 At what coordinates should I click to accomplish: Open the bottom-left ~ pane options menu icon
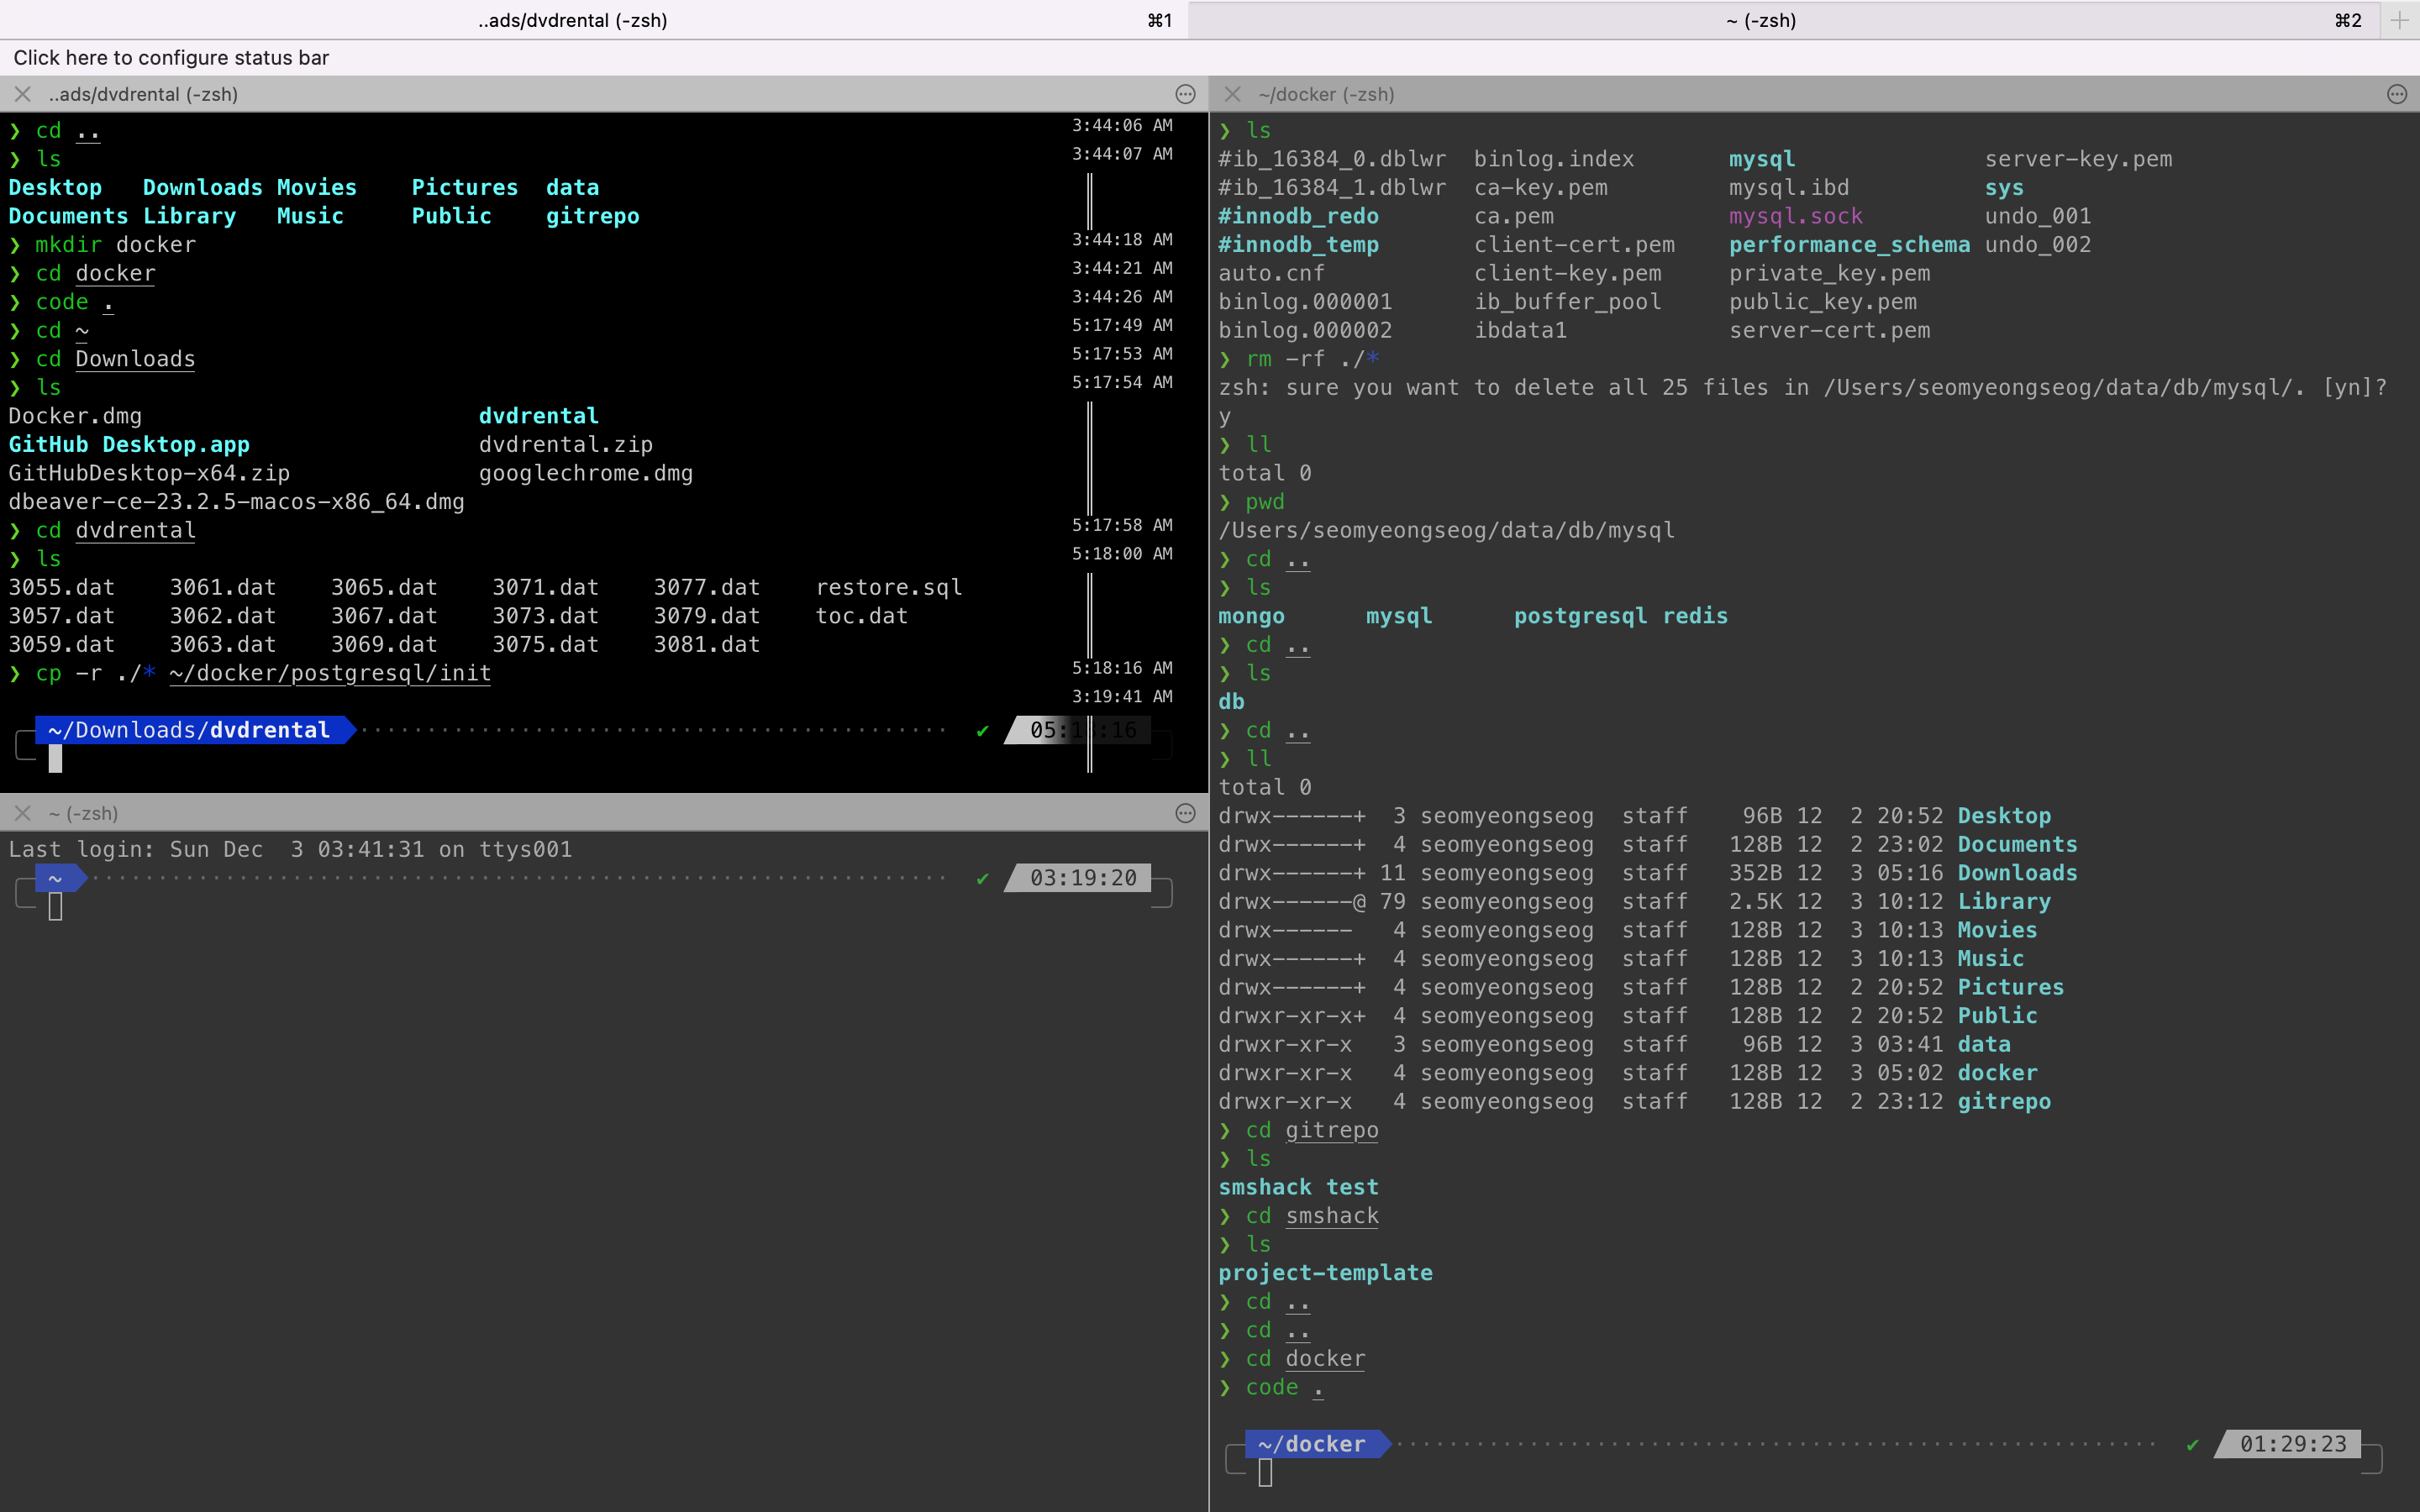coord(1185,813)
